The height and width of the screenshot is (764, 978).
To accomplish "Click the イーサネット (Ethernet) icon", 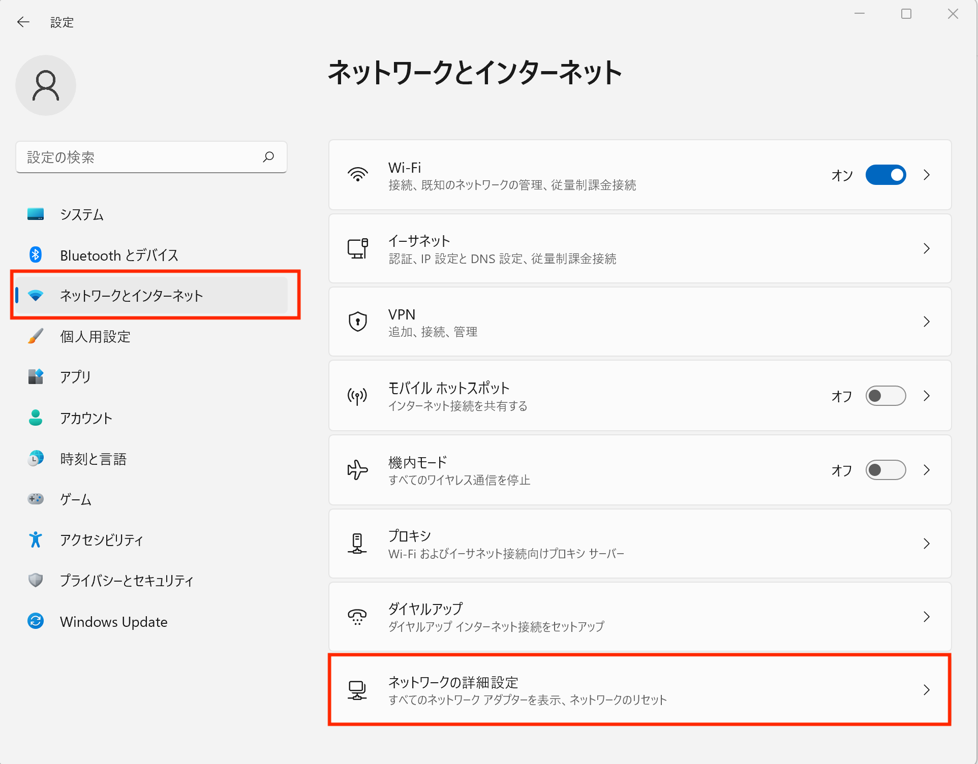I will click(357, 248).
